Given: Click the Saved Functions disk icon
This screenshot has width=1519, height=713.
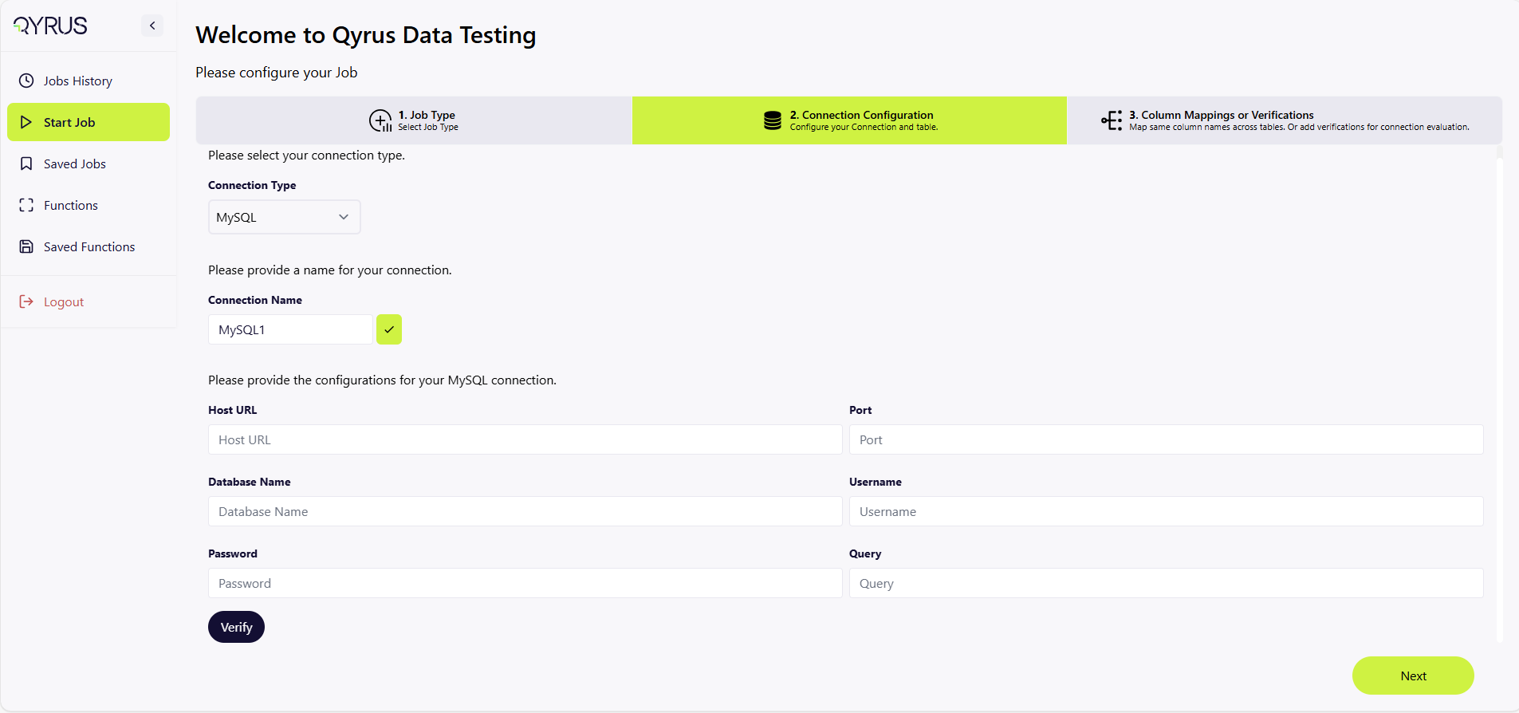Looking at the screenshot, I should pyautogui.click(x=26, y=246).
